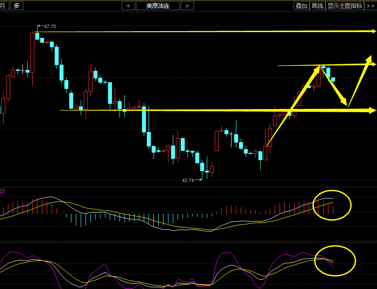Open the 多 period options button
Viewport: 377px width, 289px height.
pyautogui.click(x=16, y=6)
